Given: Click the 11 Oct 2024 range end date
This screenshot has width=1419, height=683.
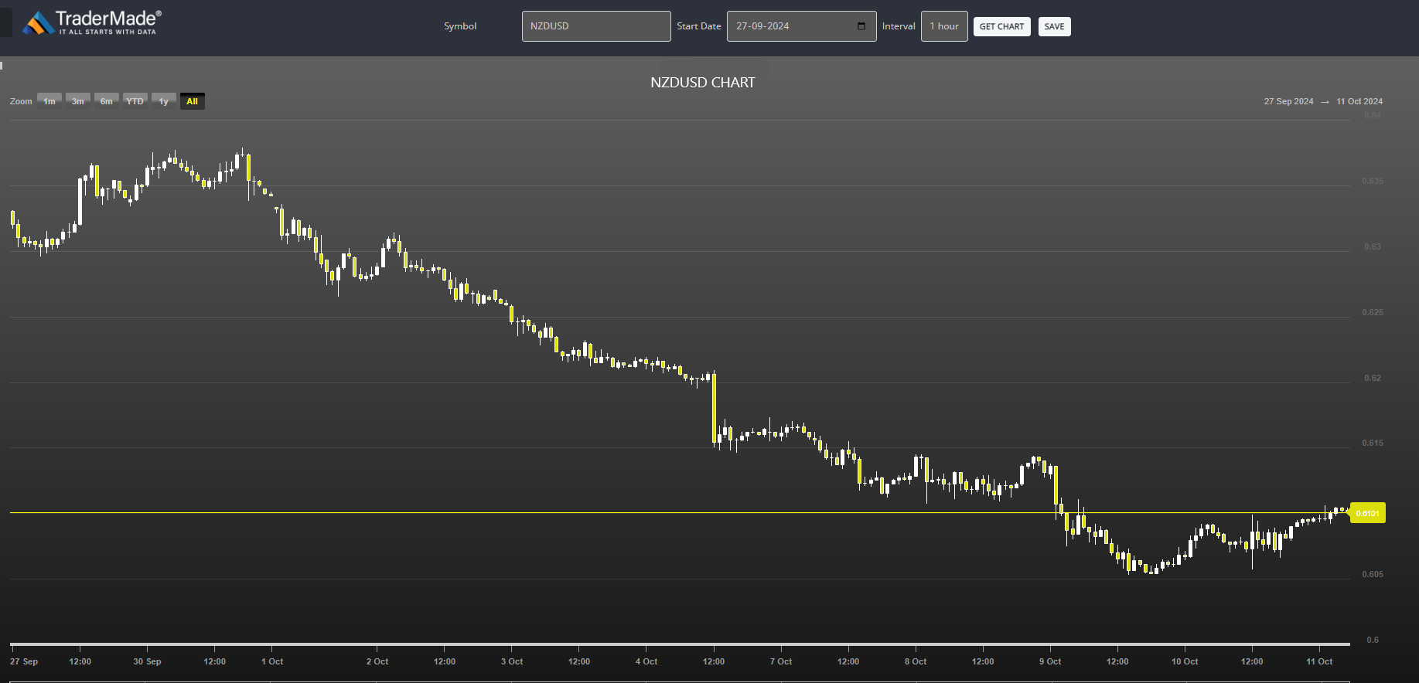Looking at the screenshot, I should click(1359, 101).
